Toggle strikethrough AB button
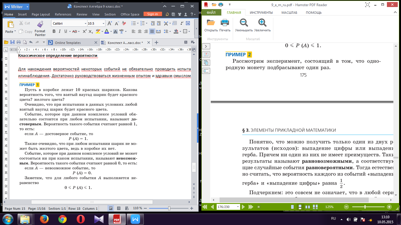 (74, 31)
